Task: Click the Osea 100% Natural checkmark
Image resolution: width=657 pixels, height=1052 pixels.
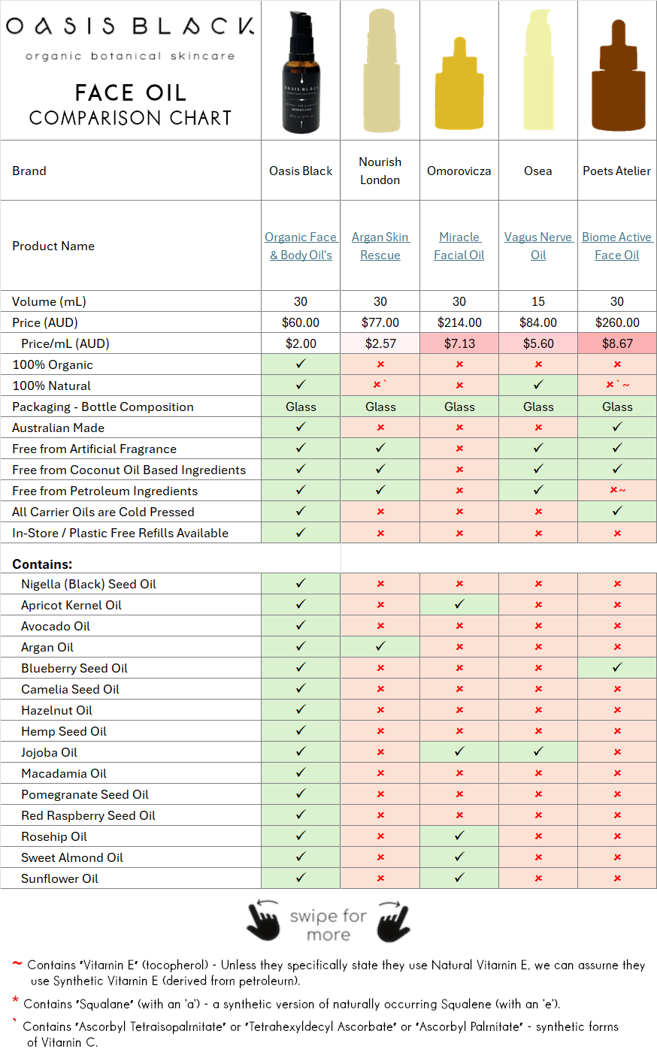Action: [538, 385]
